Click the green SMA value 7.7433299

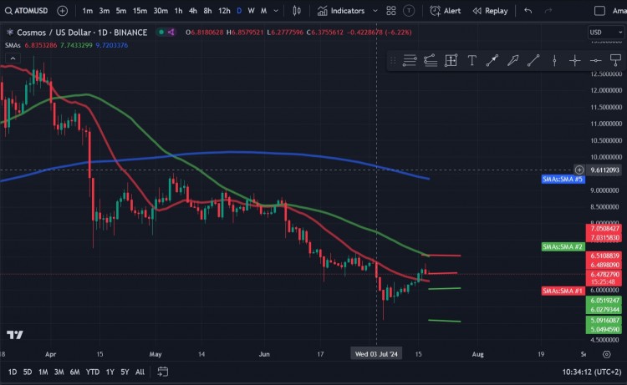pos(76,45)
